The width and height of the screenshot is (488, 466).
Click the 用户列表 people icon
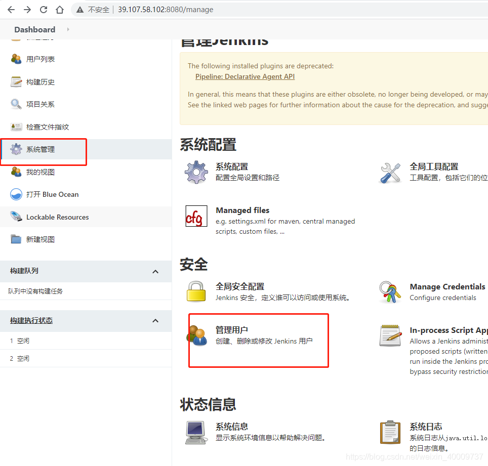pos(16,59)
